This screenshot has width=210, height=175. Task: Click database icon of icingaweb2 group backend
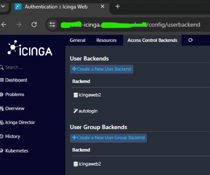click(76, 164)
